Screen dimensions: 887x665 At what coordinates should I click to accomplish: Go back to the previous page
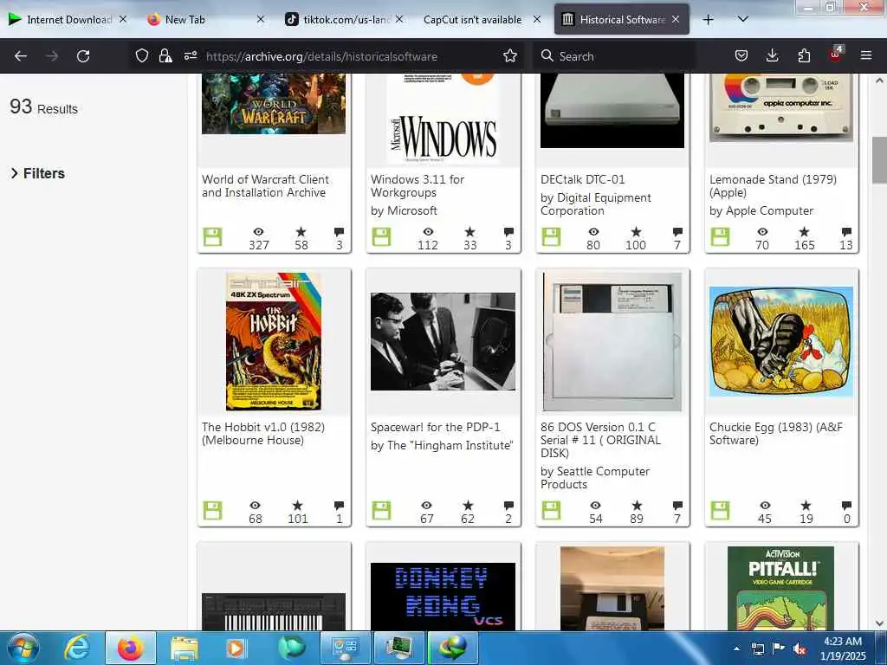click(x=21, y=56)
